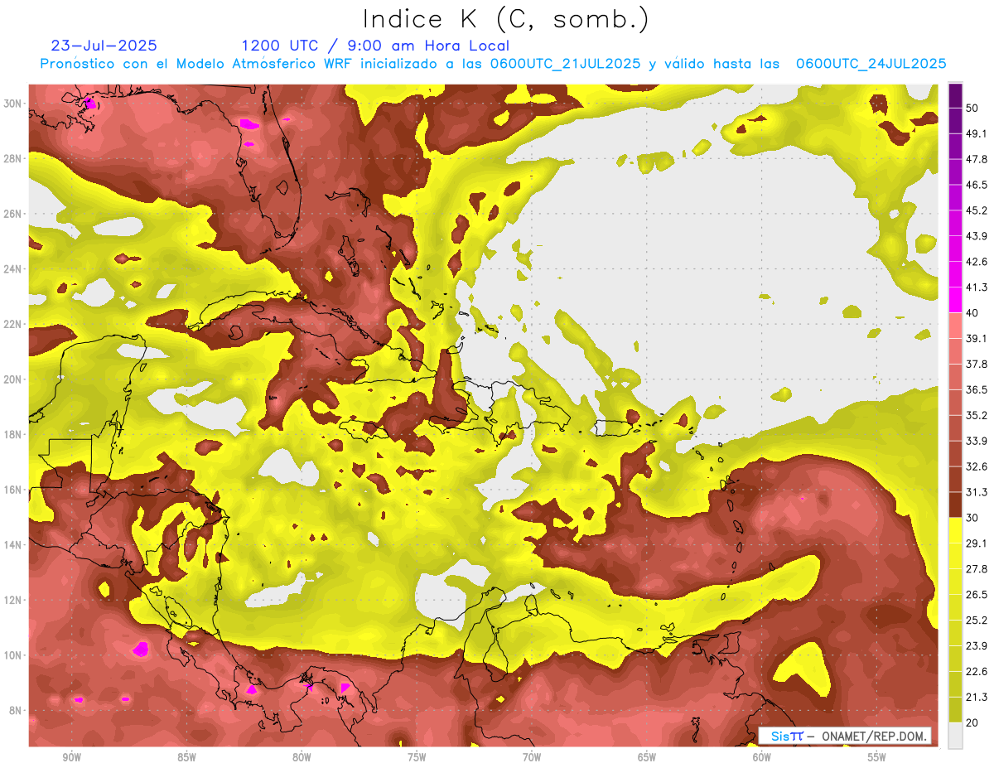Click the title "Indice K (C, somb.)"

pos(505,19)
